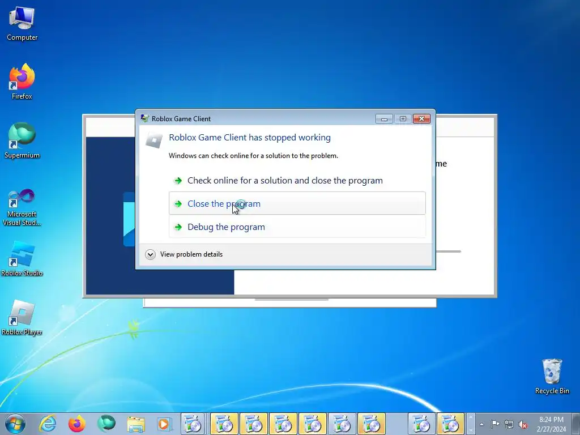580x435 pixels.
Task: Select the Microsoft Visual Studio desktop shortcut
Action: (22, 207)
